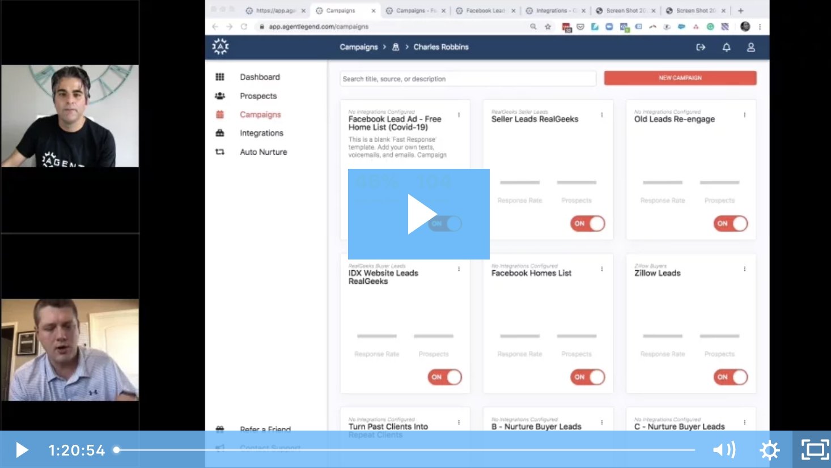Viewport: 831px width, 468px height.
Task: Open Dashboard menu item
Action: [260, 77]
